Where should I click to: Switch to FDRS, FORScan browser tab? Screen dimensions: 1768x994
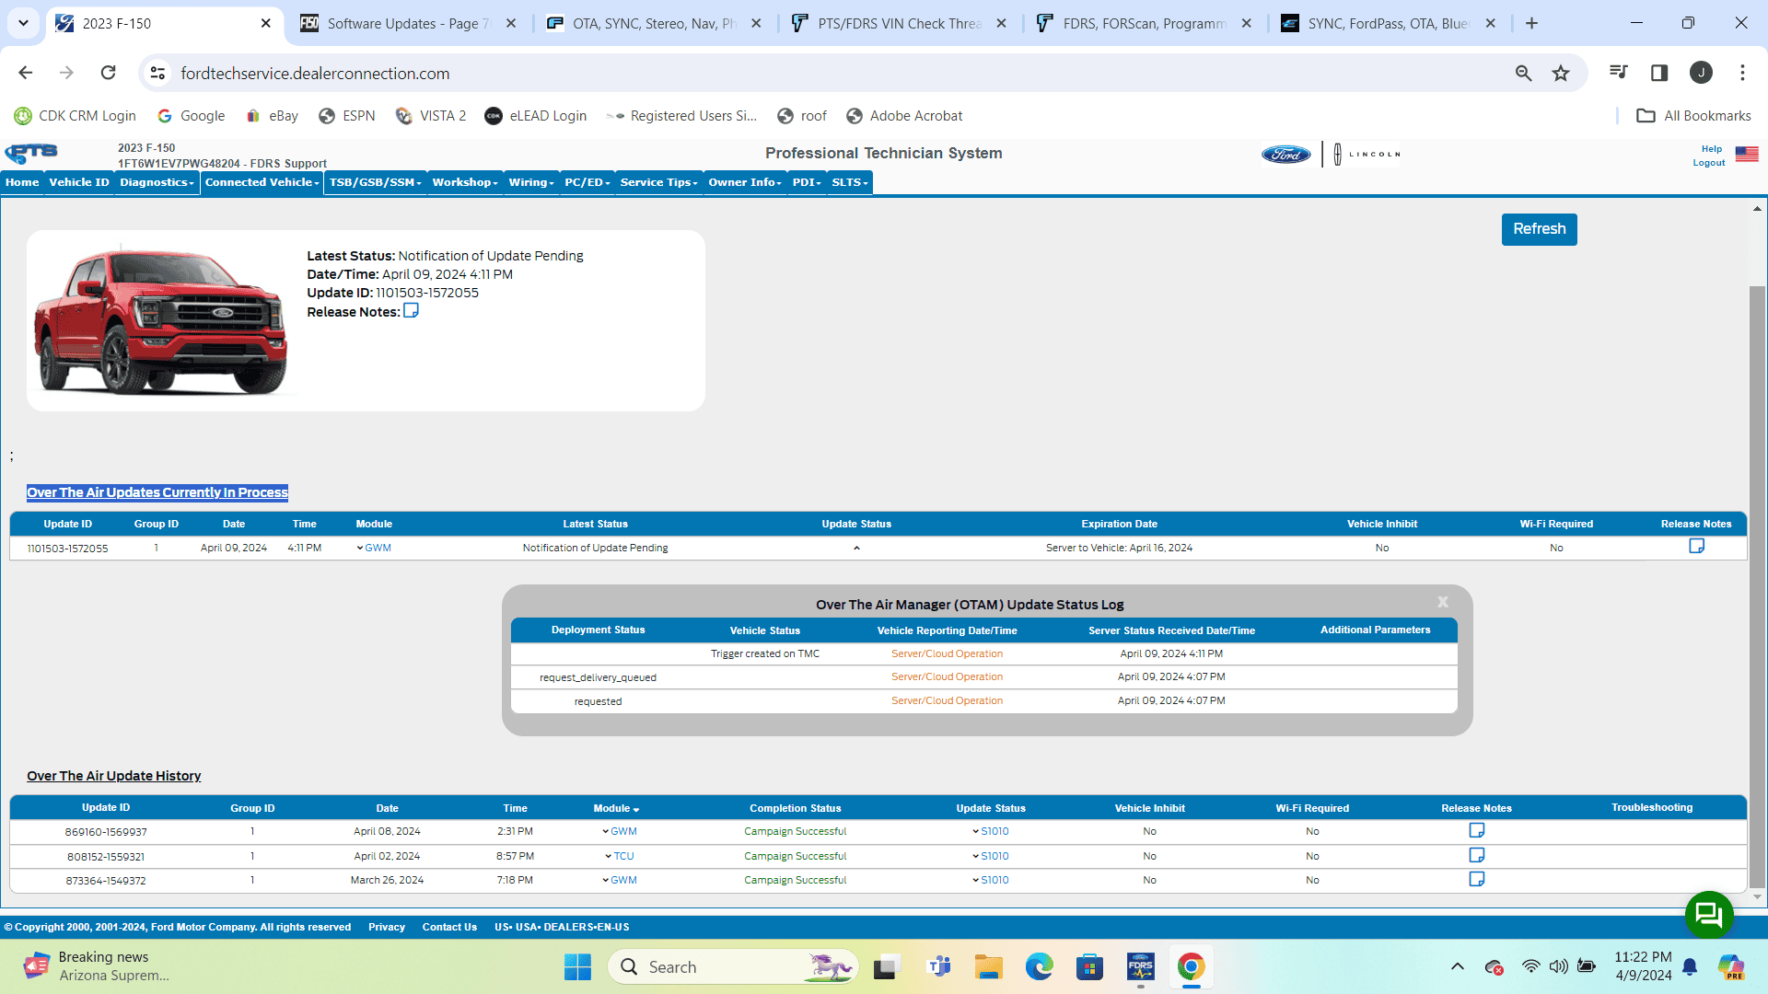click(x=1144, y=23)
